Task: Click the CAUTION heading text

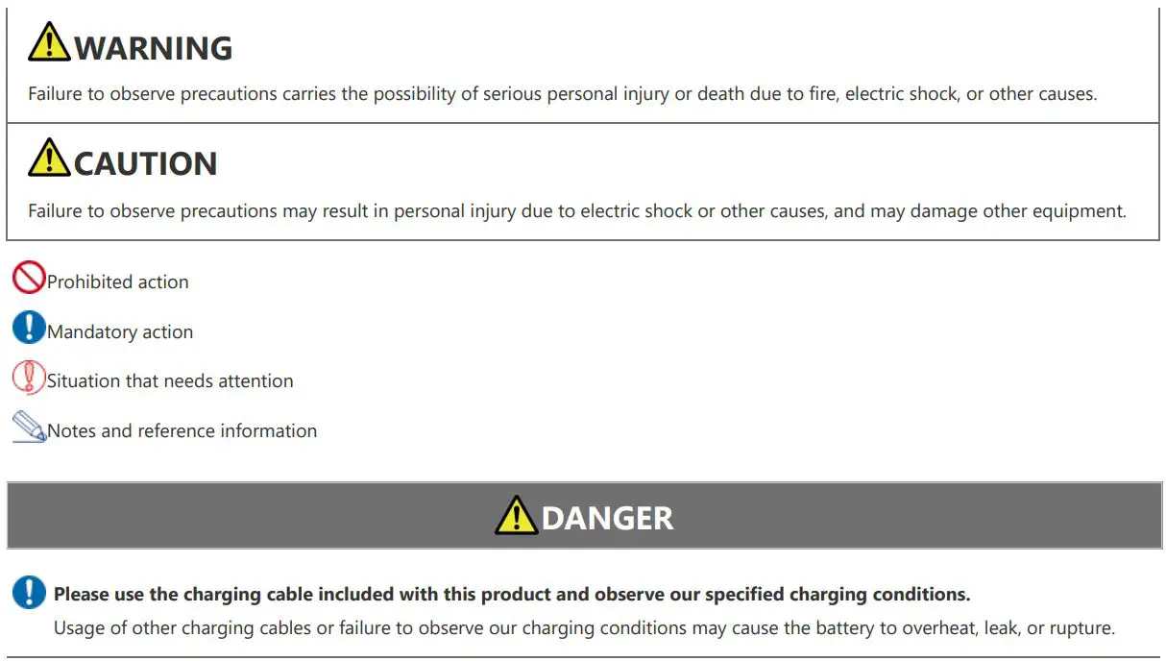Action: 146,163
